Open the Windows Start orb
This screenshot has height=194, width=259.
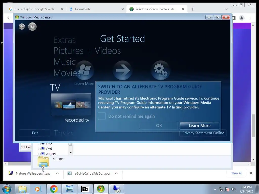[7, 189]
